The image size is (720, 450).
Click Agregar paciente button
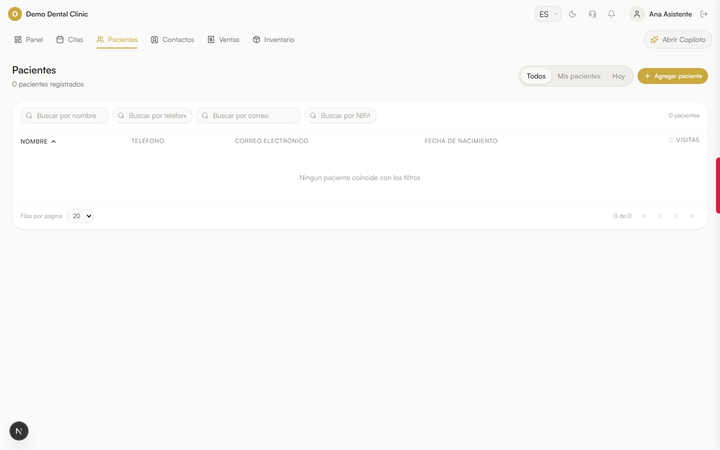[x=672, y=76]
